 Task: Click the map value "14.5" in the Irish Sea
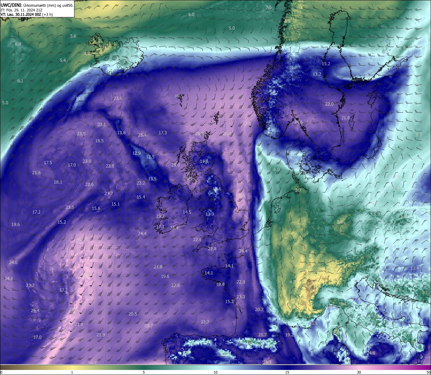coord(187,212)
